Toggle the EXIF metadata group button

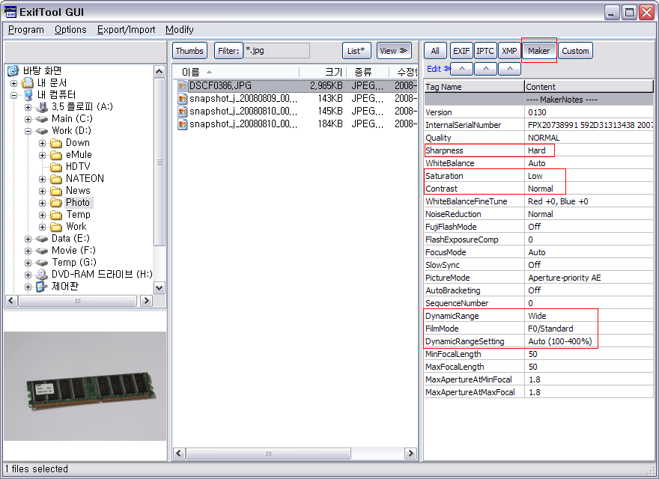click(x=461, y=51)
